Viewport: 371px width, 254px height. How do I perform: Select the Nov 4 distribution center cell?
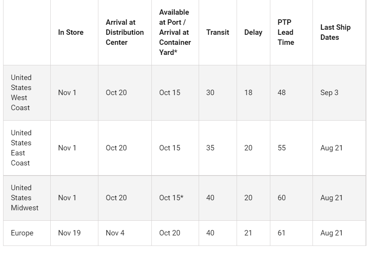[x=115, y=233]
